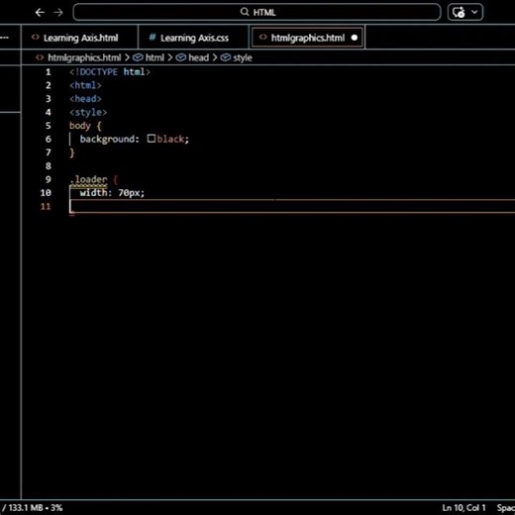
Task: Click line number 9 in the gutter
Action: tap(49, 179)
